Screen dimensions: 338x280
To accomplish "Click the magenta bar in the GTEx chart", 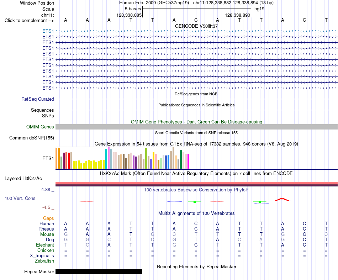I will point(188,161).
